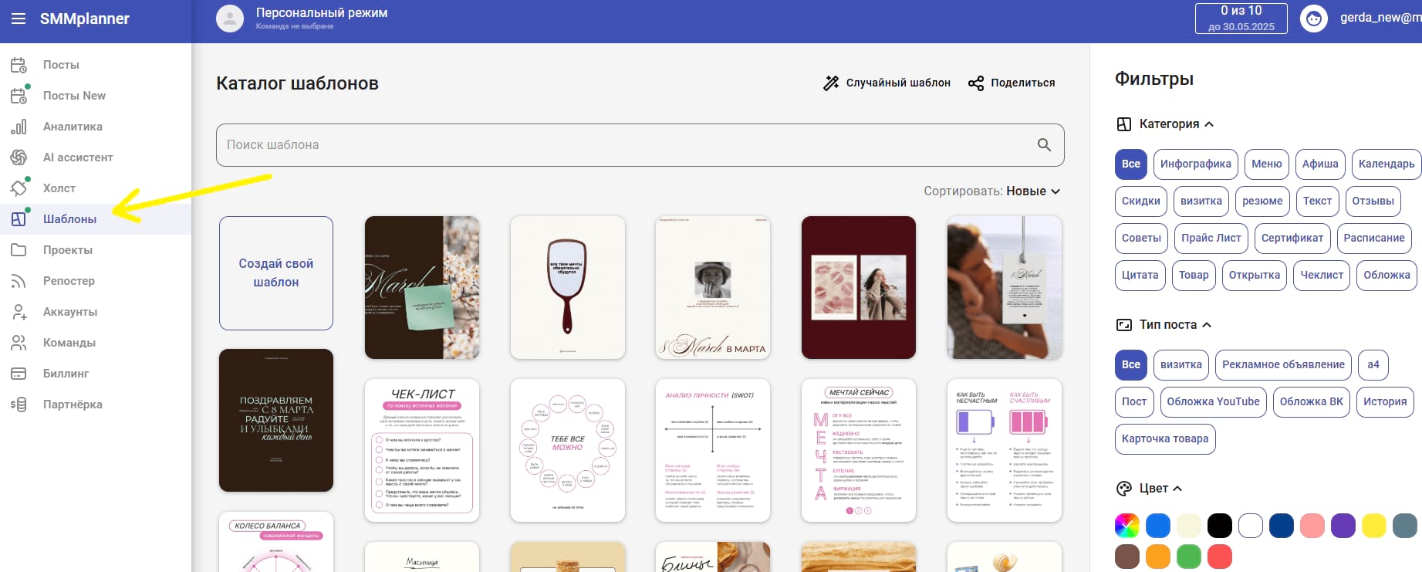
Task: Open the SWOT анализ личности template
Action: coord(713,451)
